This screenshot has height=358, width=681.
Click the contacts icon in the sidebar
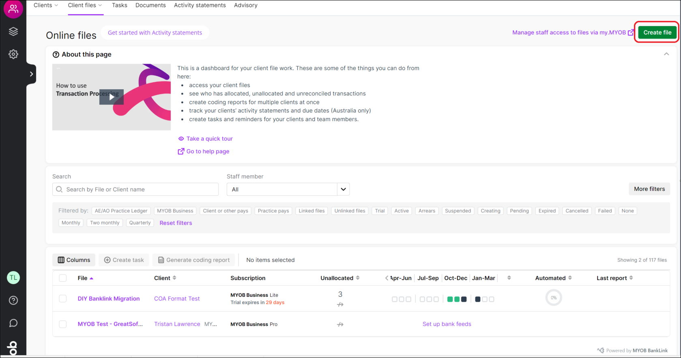13,9
